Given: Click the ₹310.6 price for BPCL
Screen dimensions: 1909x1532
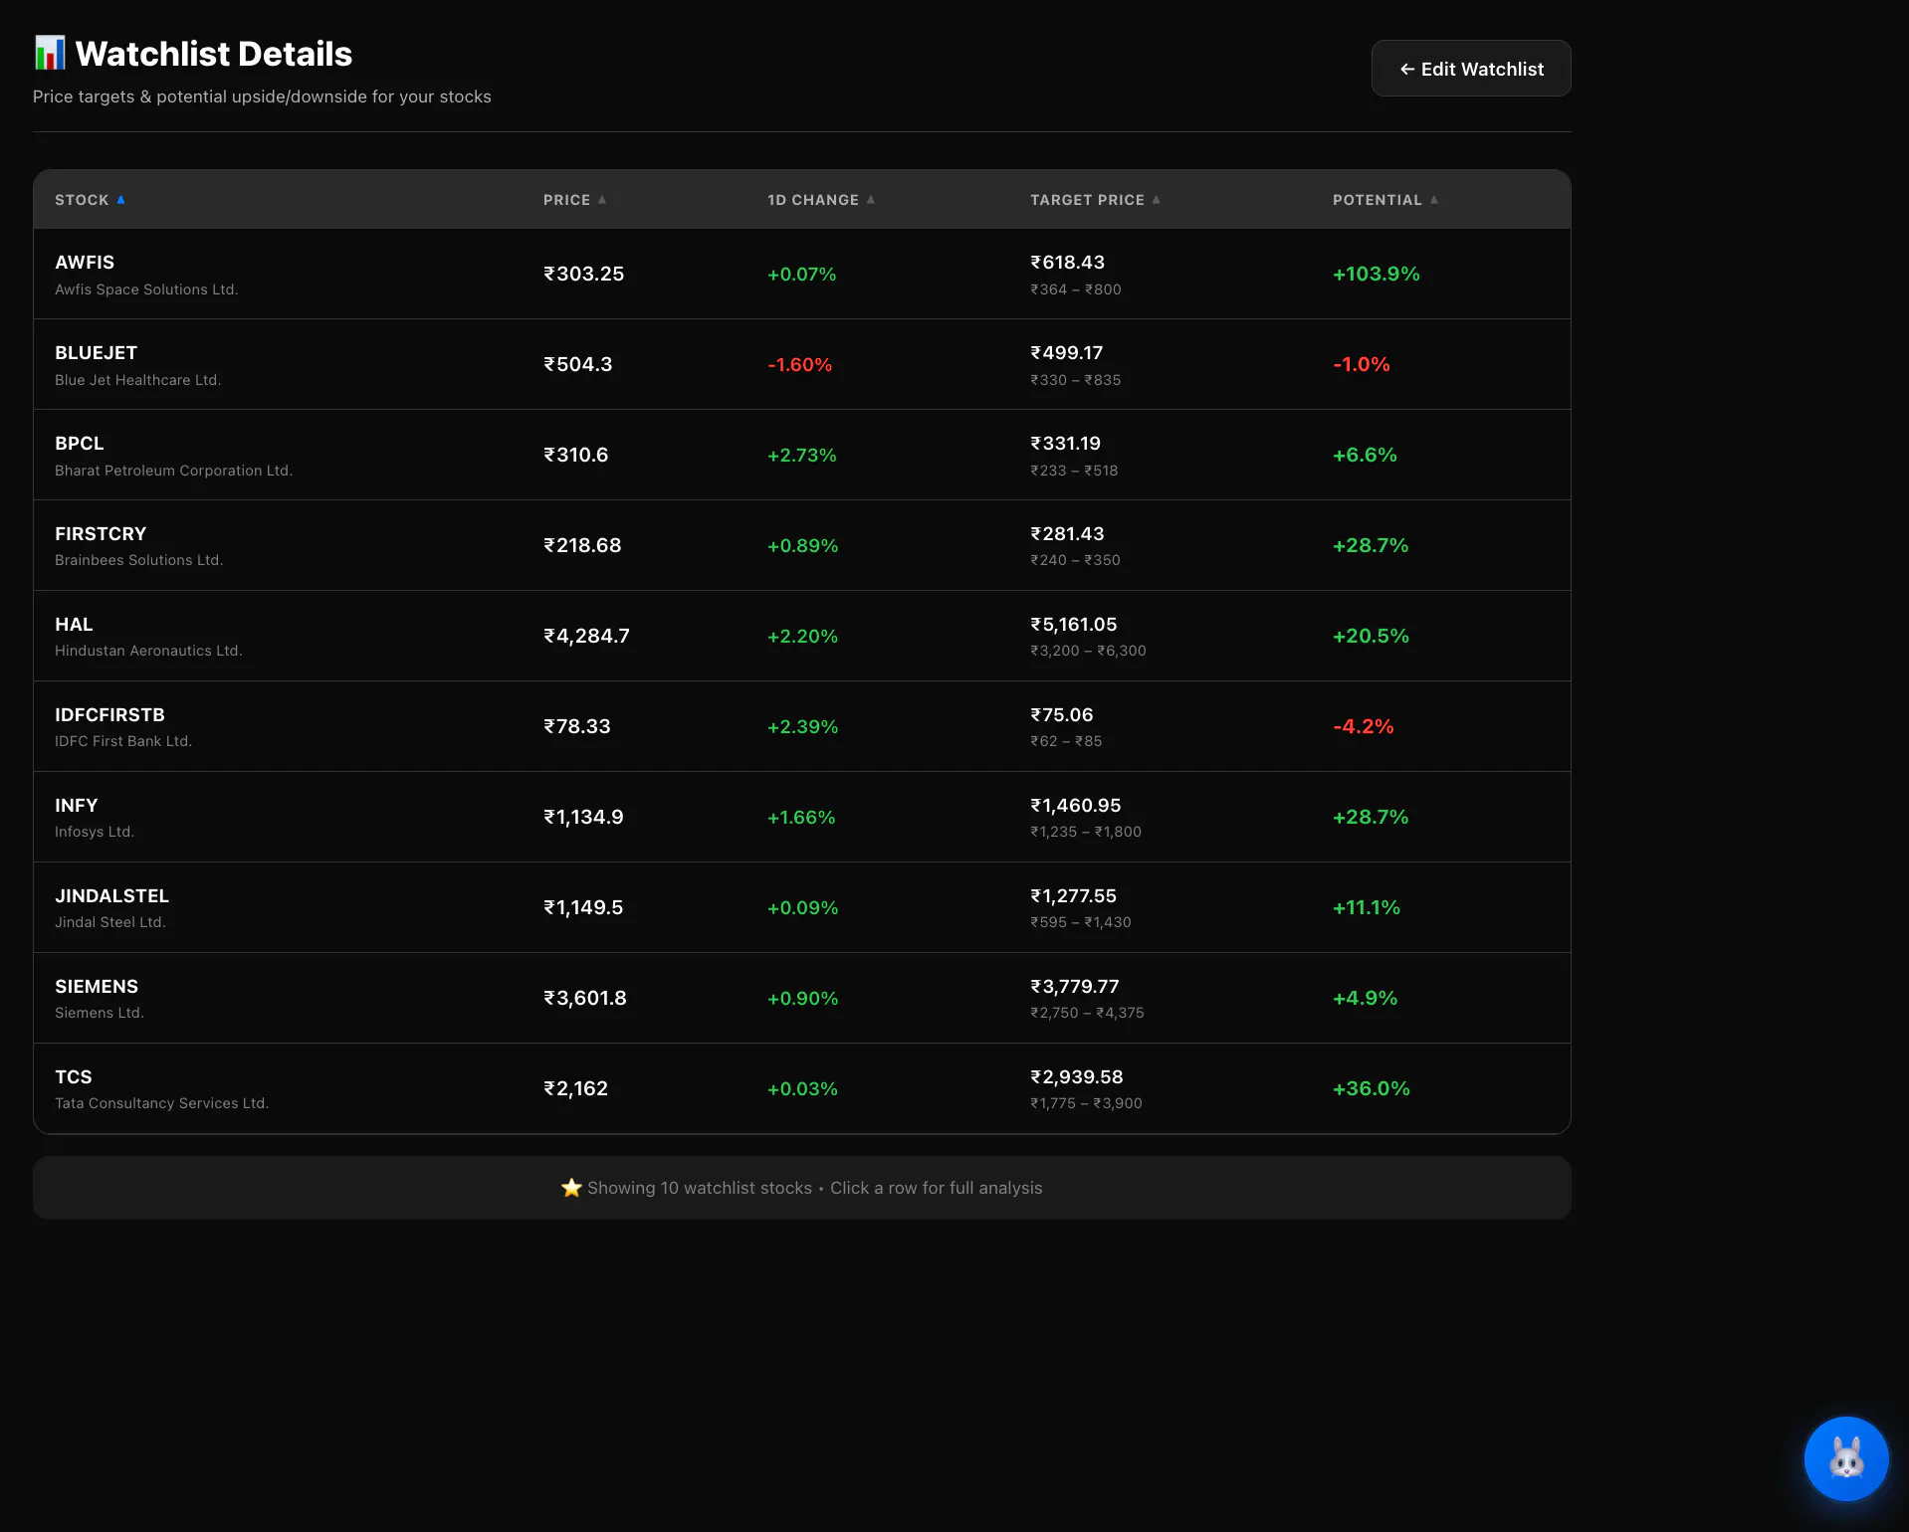Looking at the screenshot, I should 576,455.
